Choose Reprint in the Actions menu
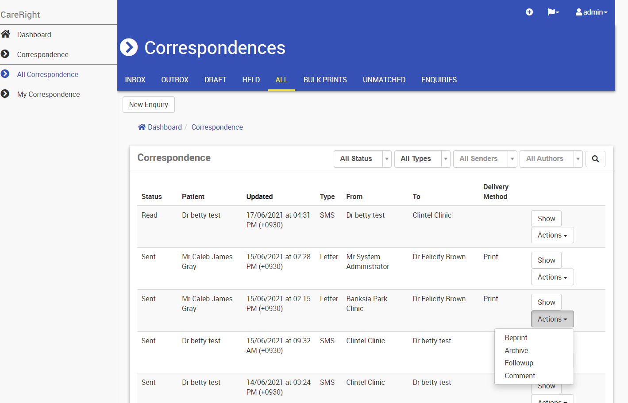 [x=516, y=338]
